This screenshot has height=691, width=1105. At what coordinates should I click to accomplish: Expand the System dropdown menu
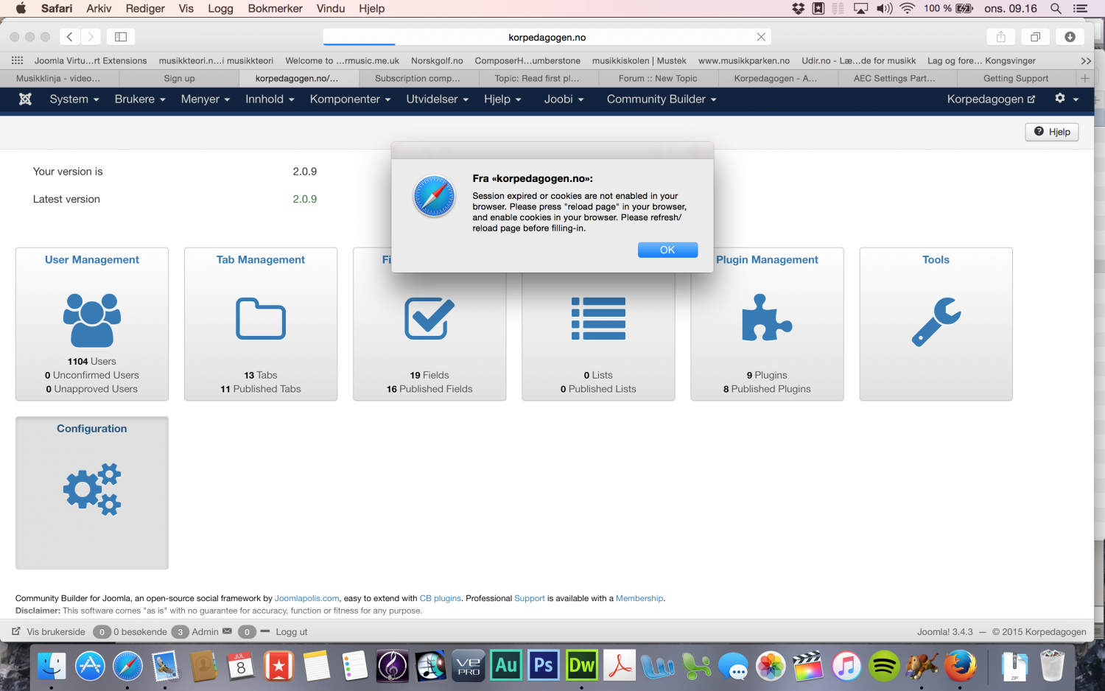point(74,99)
